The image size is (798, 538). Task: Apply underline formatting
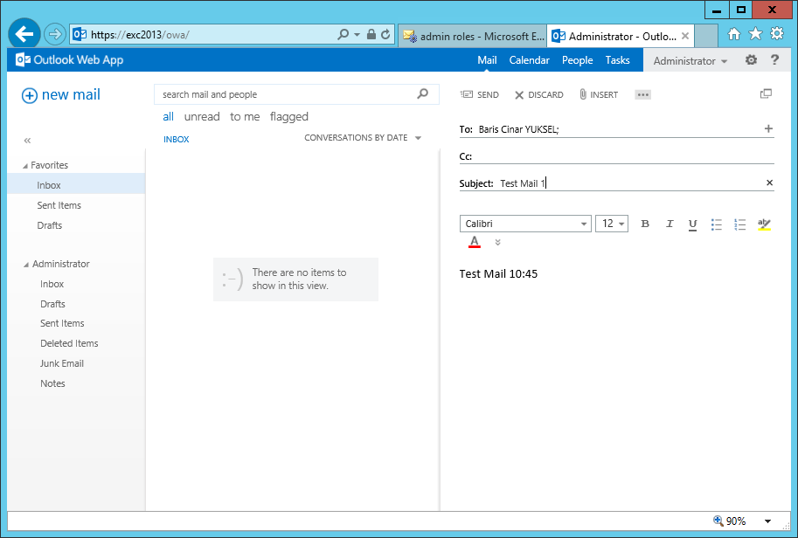click(692, 224)
